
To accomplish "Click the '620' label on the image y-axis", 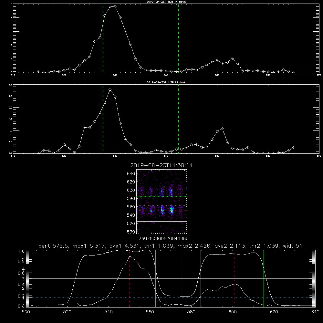I will point(131,182).
